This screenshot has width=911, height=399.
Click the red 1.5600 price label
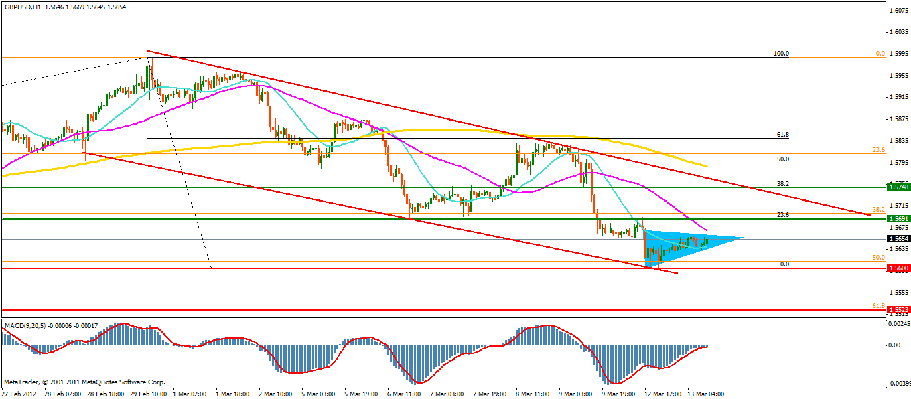898,268
